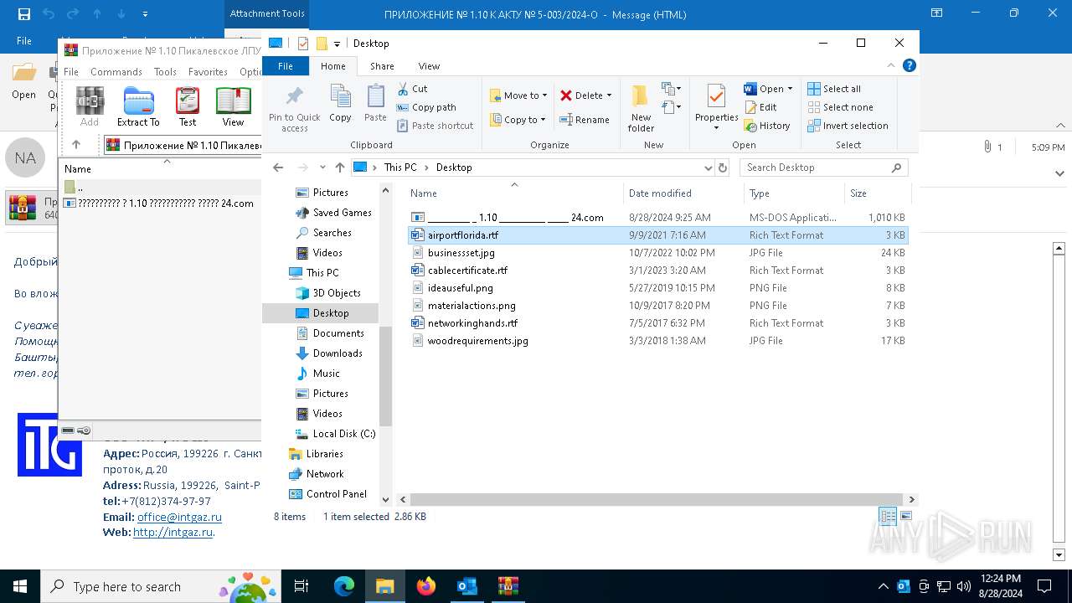1072x603 pixels.
Task: Open Microsoft Edge from the taskbar
Action: point(344,586)
